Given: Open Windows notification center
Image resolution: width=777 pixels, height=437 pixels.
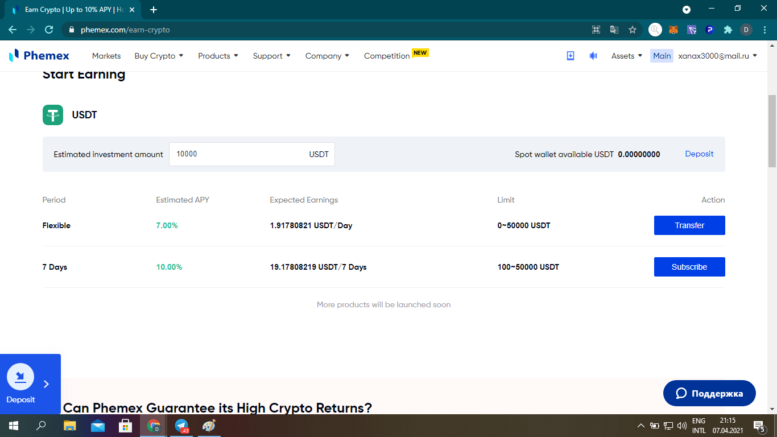Looking at the screenshot, I should (x=759, y=426).
